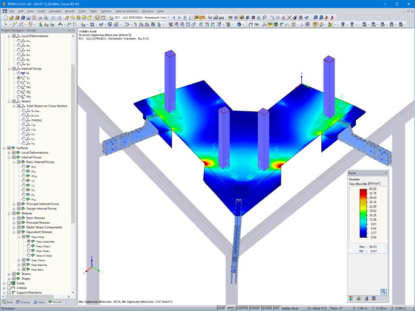
Task: Click the new line tool icon
Action: point(15,24)
